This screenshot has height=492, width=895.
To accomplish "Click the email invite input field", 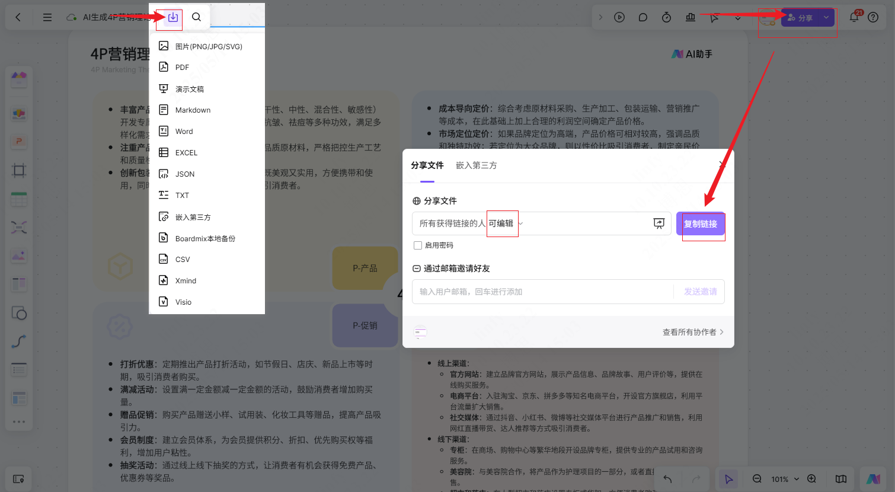I will pos(542,292).
